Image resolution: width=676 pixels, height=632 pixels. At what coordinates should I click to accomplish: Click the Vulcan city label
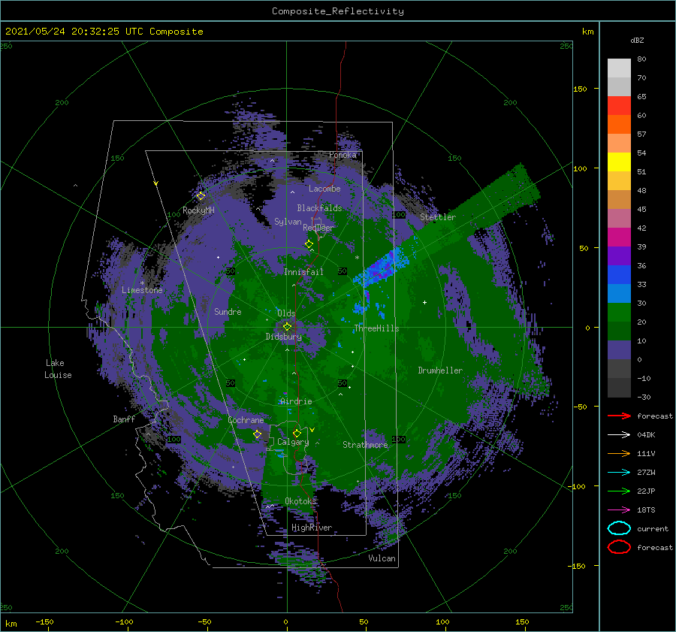click(382, 558)
